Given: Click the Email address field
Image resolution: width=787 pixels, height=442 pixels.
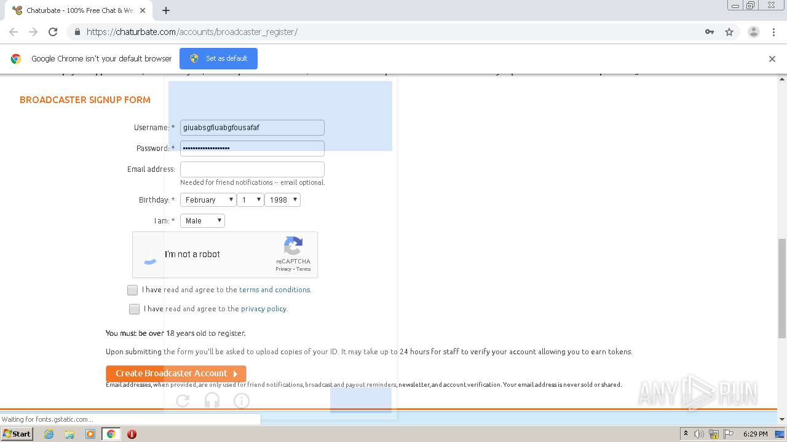Looking at the screenshot, I should point(252,169).
